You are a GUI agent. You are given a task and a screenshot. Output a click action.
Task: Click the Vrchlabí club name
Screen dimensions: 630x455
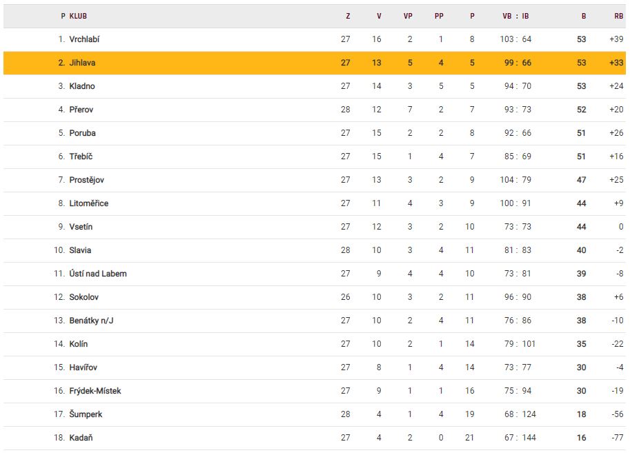tap(84, 39)
